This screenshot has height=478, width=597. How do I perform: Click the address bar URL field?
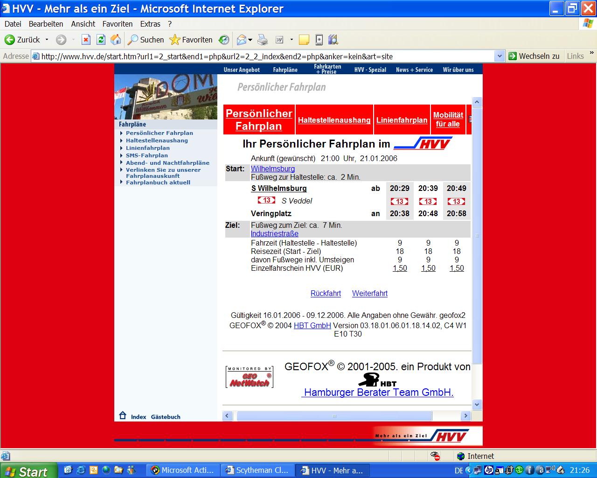(267, 56)
